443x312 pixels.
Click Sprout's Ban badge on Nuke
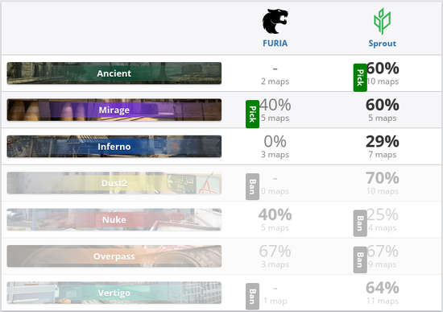(360, 223)
